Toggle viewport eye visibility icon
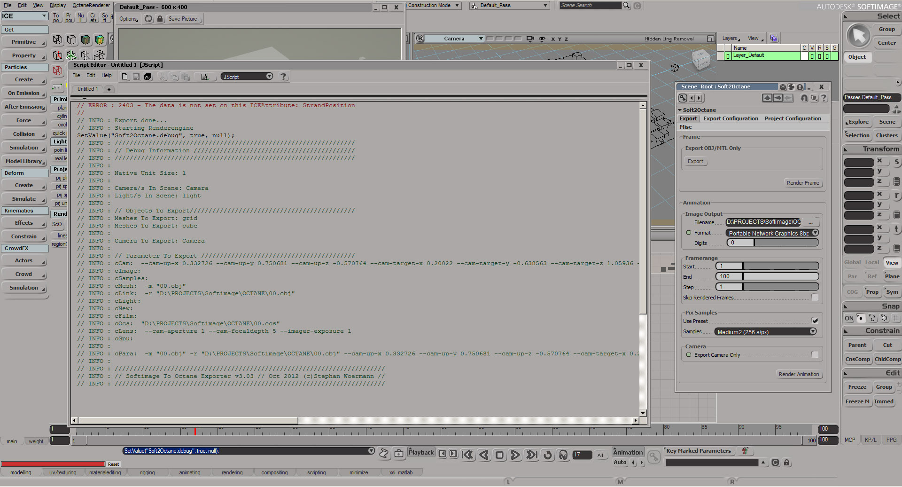 (542, 39)
